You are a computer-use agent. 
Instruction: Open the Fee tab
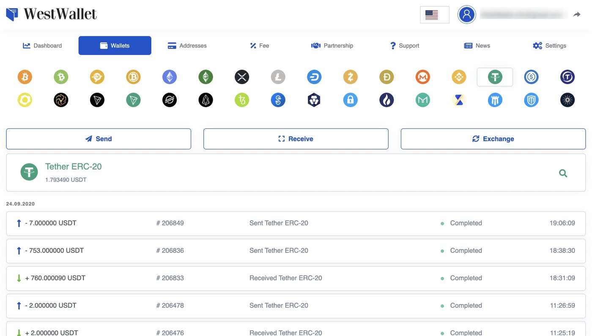pyautogui.click(x=260, y=46)
